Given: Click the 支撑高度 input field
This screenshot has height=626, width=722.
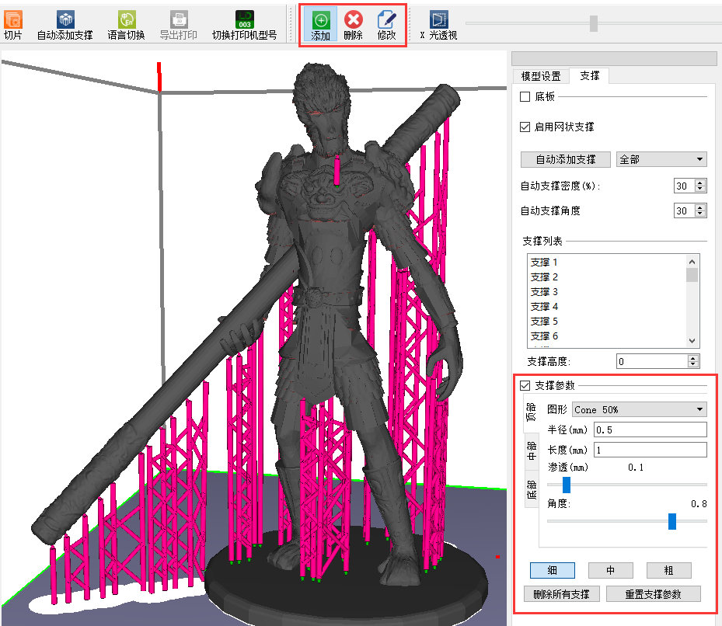Looking at the screenshot, I should click(652, 361).
